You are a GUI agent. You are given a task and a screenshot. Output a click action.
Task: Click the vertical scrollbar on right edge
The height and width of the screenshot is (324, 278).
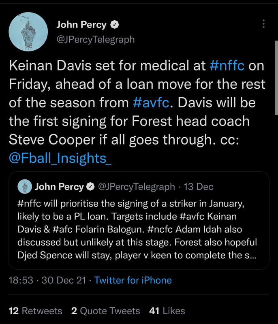pyautogui.click(x=276, y=78)
